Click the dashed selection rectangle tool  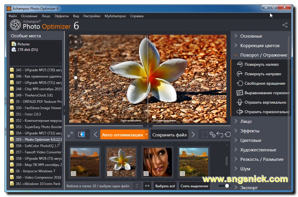pyautogui.click(x=205, y=134)
